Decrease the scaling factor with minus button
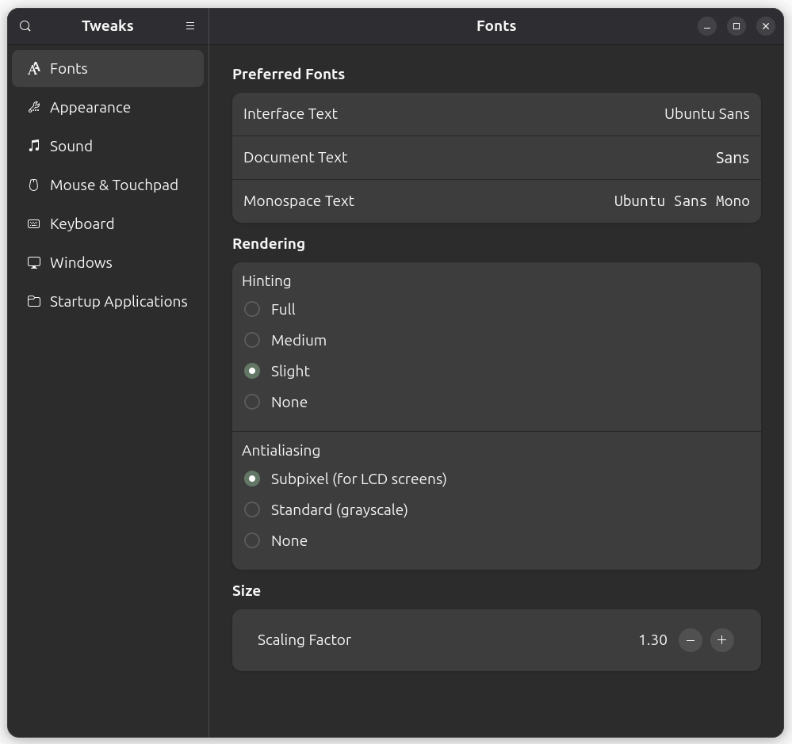This screenshot has height=744, width=792. point(691,640)
